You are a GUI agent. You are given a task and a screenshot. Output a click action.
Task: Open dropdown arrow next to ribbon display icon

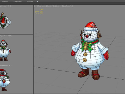(39, 1)
